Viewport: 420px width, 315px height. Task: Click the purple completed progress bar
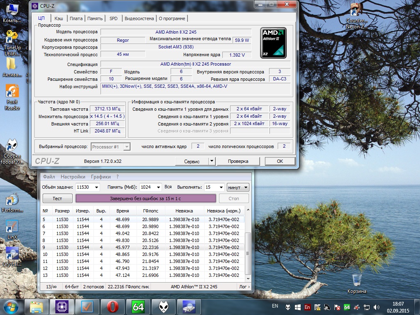click(145, 199)
